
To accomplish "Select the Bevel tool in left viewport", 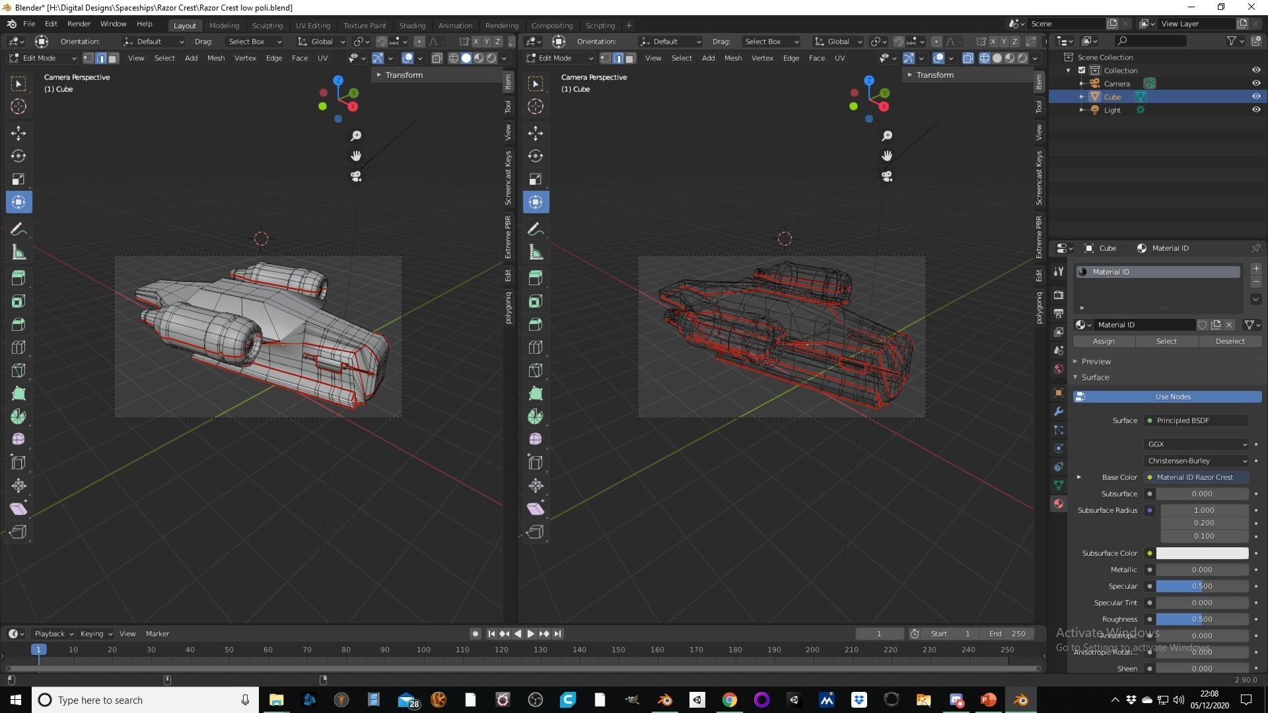I will [18, 324].
